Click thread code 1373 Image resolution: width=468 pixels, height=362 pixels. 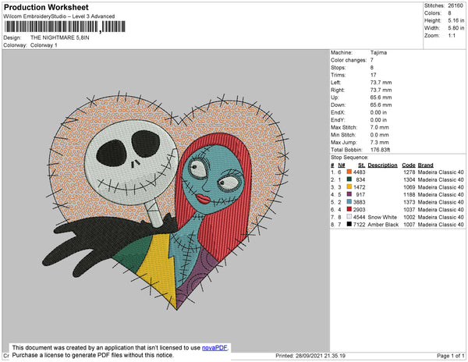409,202
